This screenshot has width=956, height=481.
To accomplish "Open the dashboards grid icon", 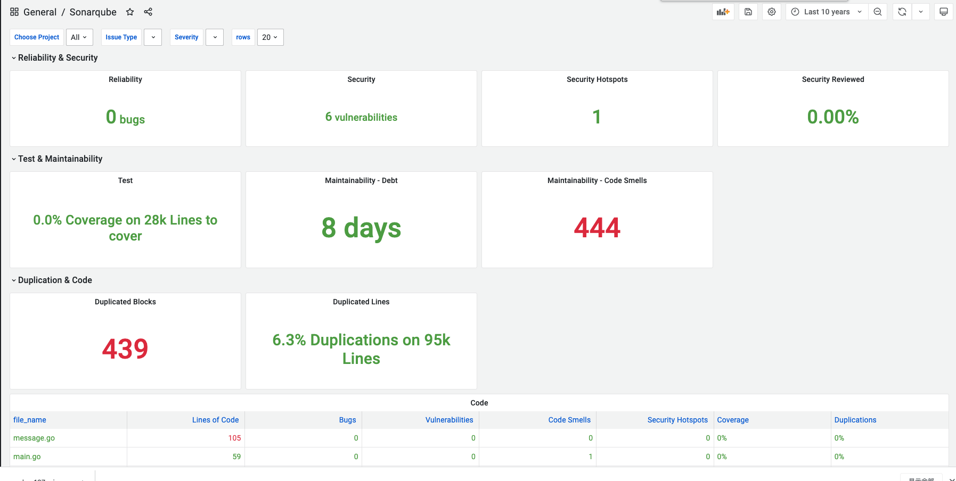I will (14, 12).
